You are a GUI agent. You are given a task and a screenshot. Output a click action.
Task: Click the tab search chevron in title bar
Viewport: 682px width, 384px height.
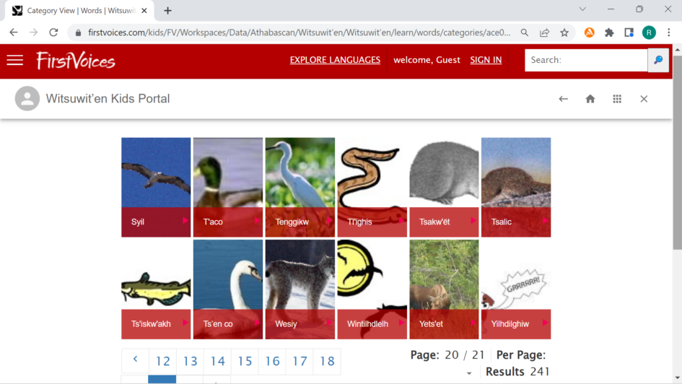point(582,9)
